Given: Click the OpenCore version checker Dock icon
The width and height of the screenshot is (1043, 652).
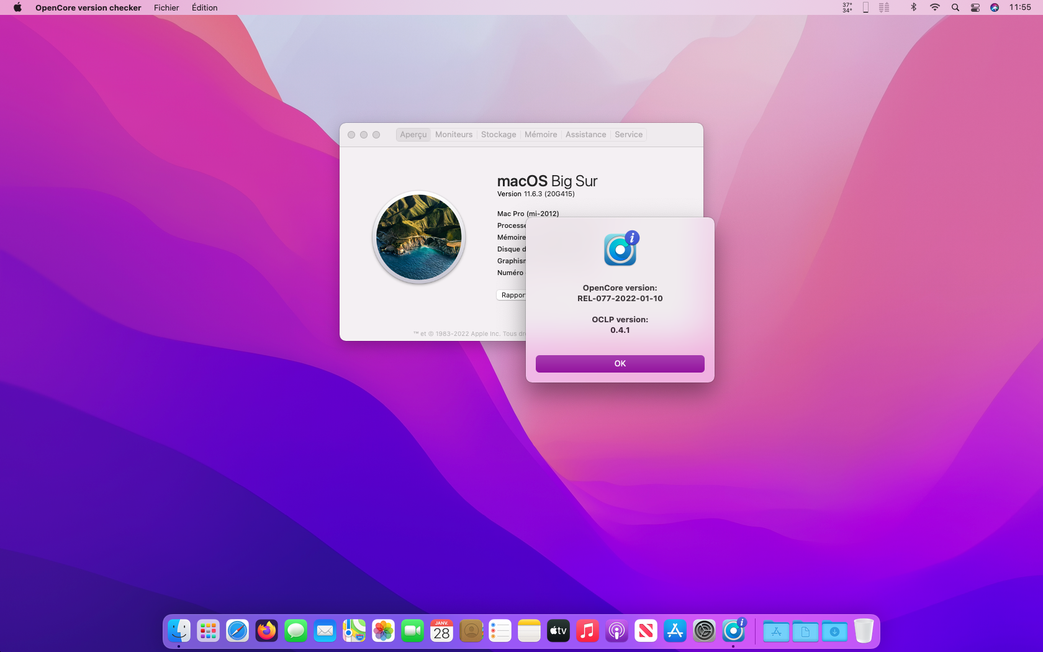Looking at the screenshot, I should (734, 632).
